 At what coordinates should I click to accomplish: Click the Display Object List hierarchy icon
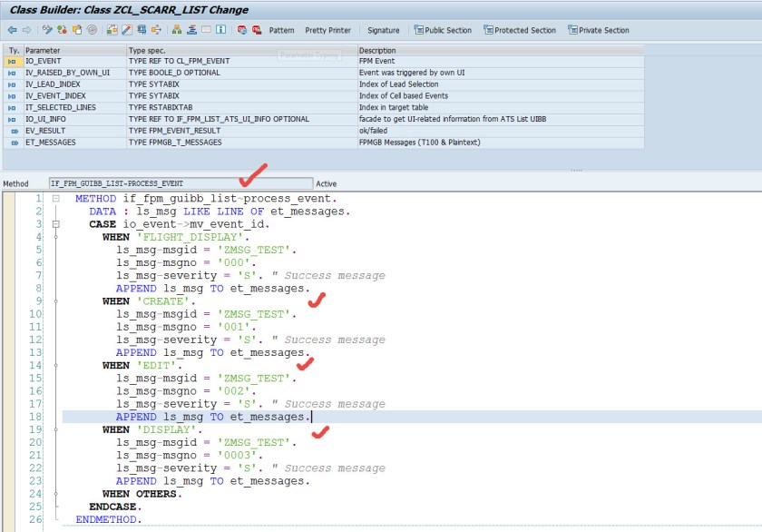[x=177, y=30]
